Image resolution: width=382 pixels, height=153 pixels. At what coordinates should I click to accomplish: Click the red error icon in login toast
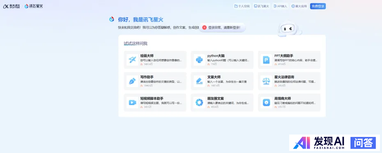[205, 27]
